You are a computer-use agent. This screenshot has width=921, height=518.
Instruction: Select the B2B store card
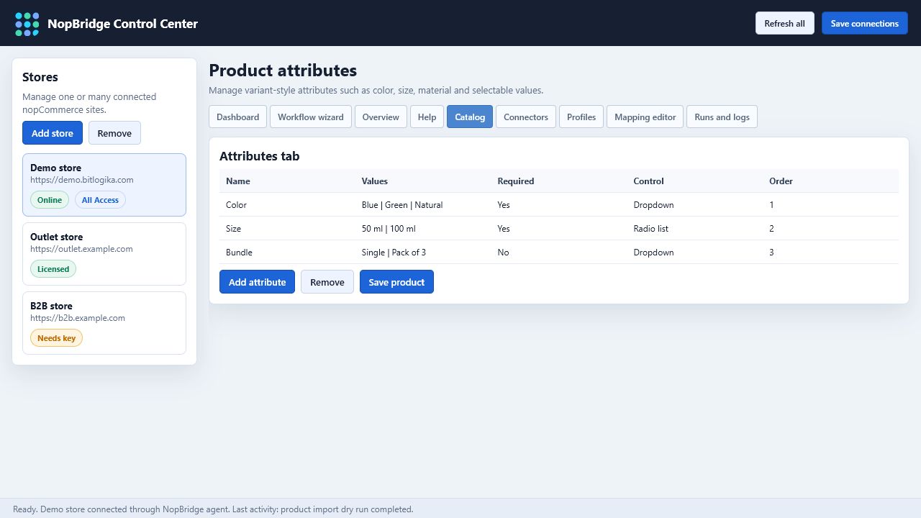tap(104, 323)
